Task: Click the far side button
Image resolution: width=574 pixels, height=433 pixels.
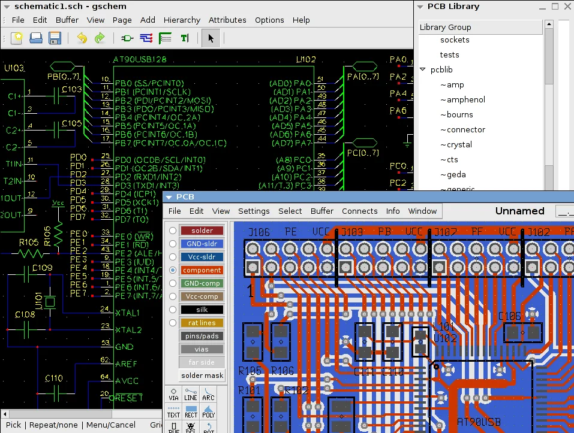Action: click(202, 362)
